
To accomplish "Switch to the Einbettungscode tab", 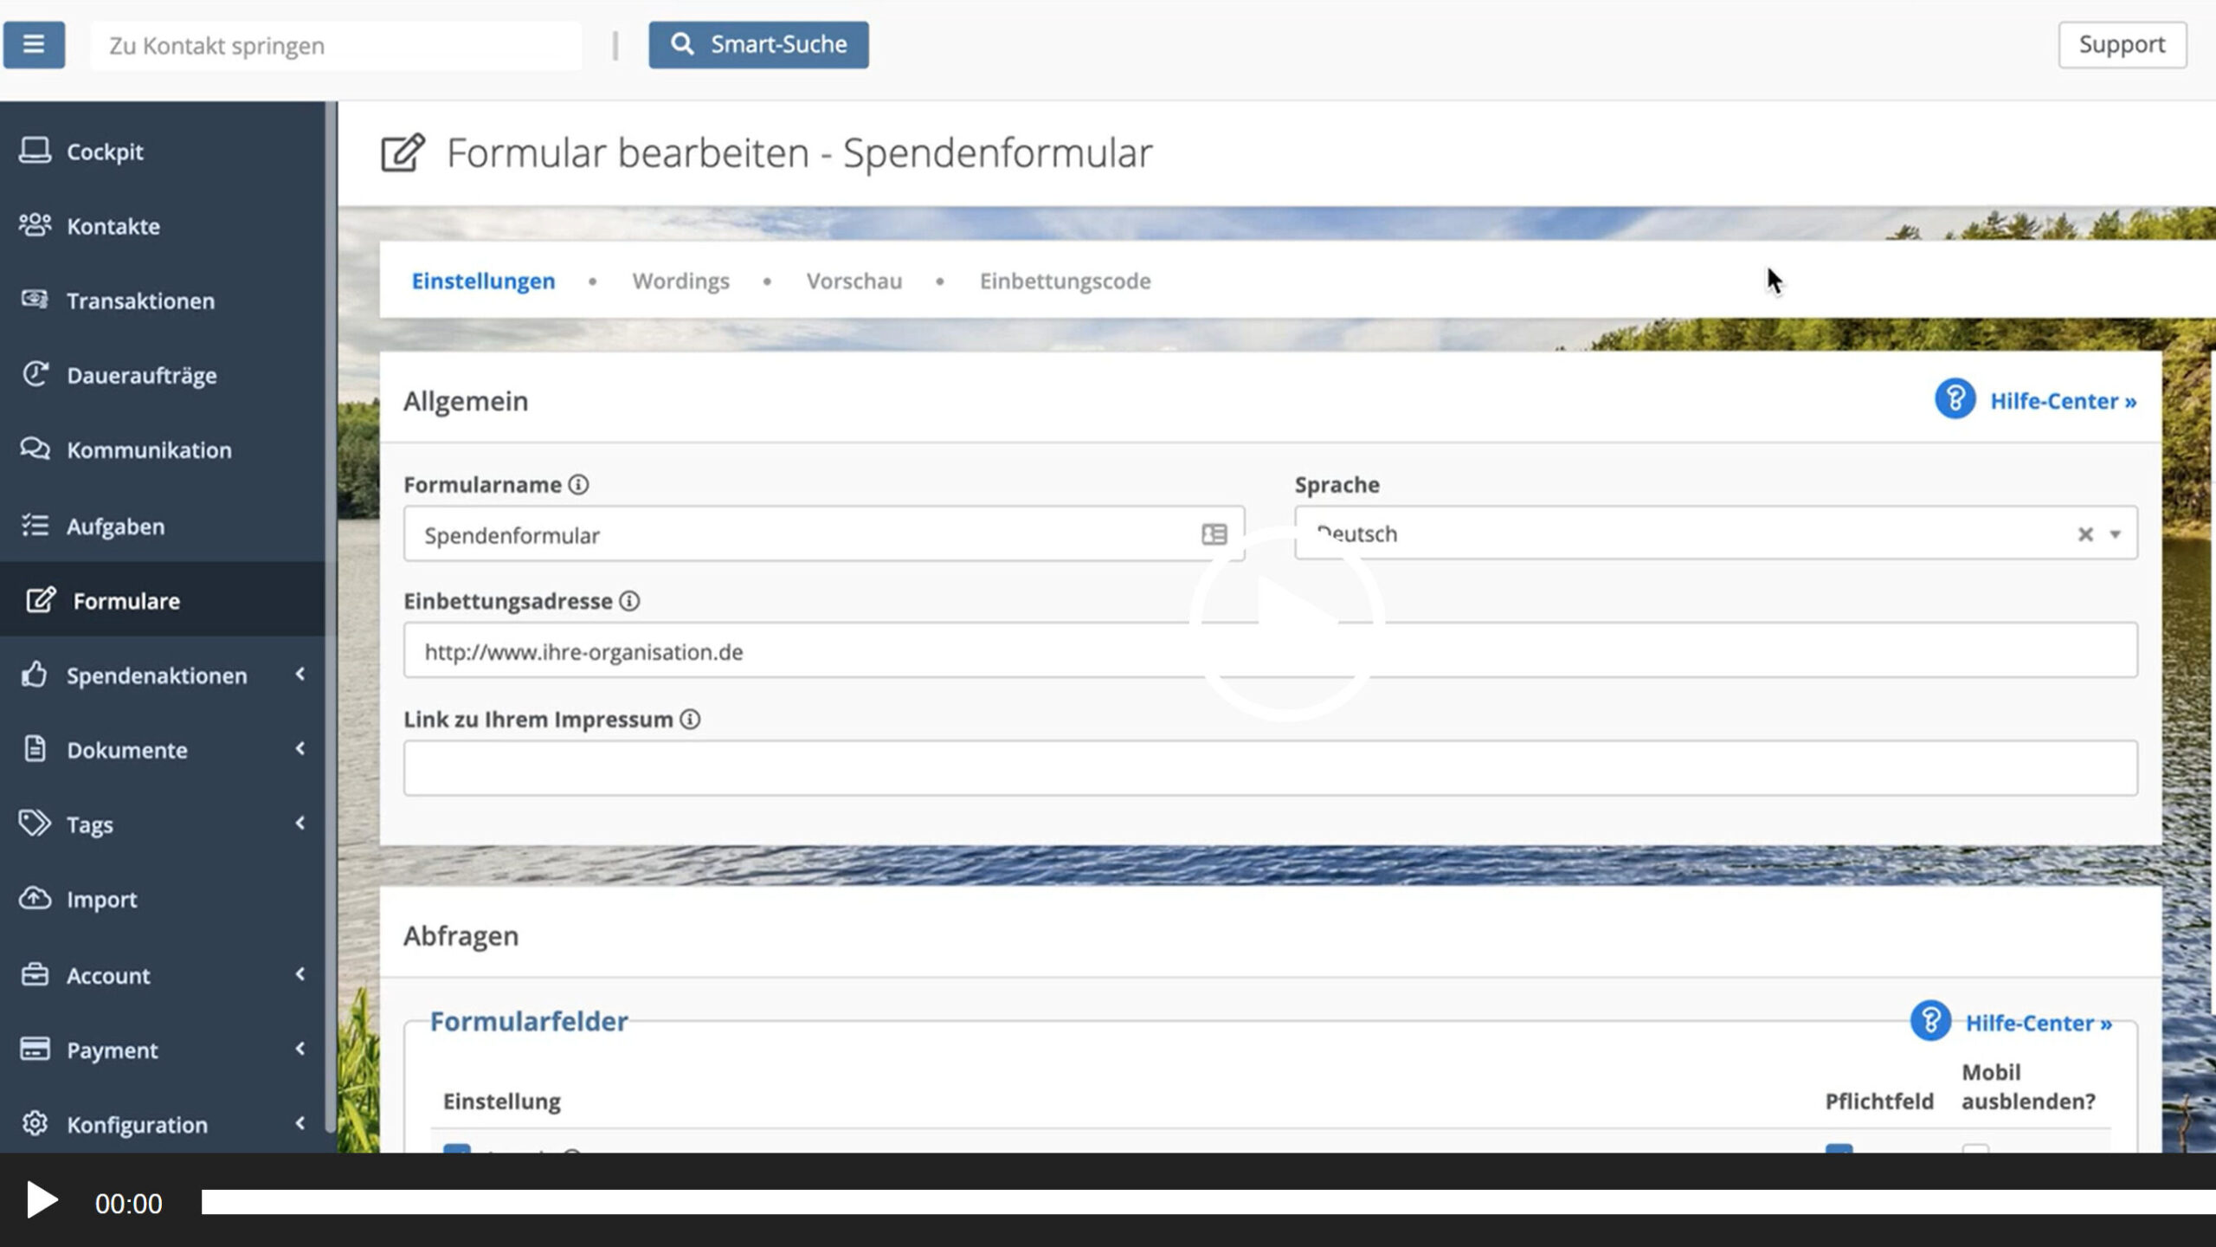I will tap(1065, 281).
